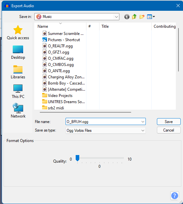Select This PC in sidebar

click(18, 91)
